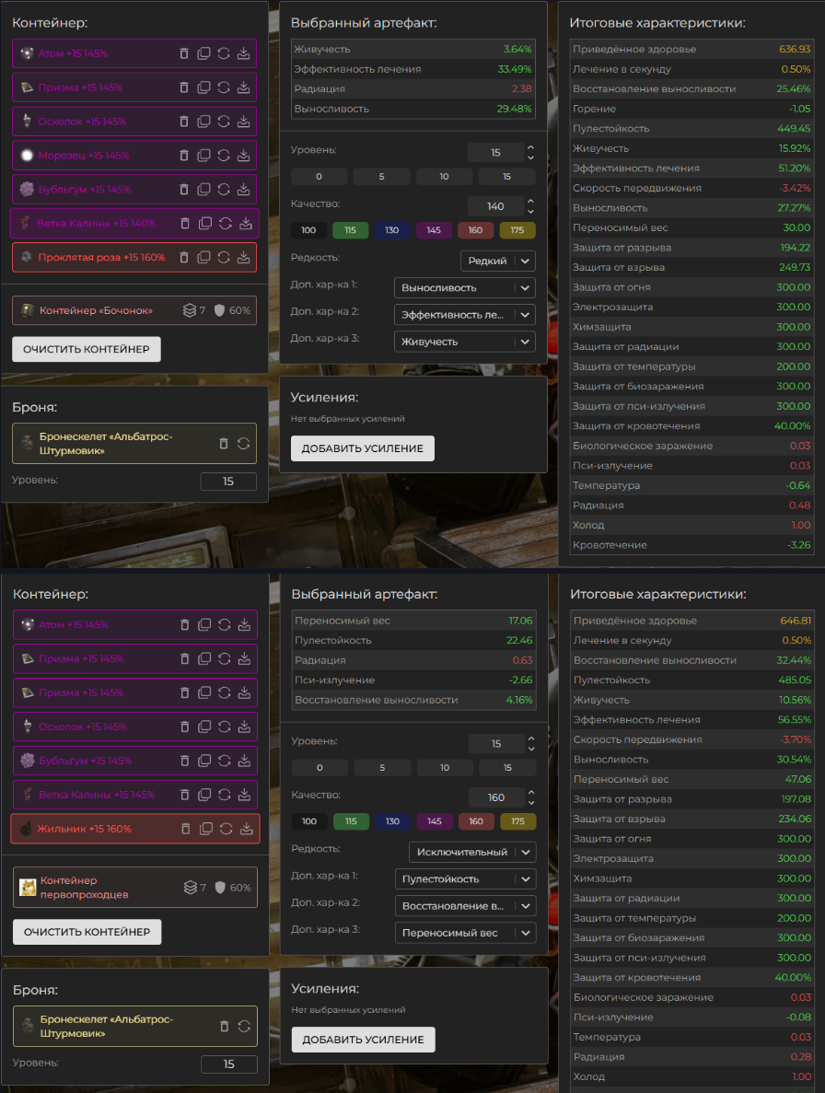825x1093 pixels.
Task: Click Эффективность лечения value 33.49%
Action: [515, 69]
